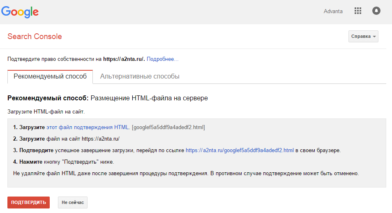Click the Загрузите HTML-файл на сайт subtitle
The height and width of the screenshot is (213, 392).
pos(46,111)
